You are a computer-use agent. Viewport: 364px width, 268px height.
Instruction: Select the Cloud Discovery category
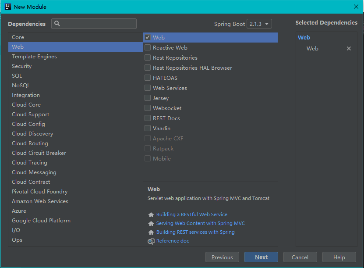(x=75, y=134)
